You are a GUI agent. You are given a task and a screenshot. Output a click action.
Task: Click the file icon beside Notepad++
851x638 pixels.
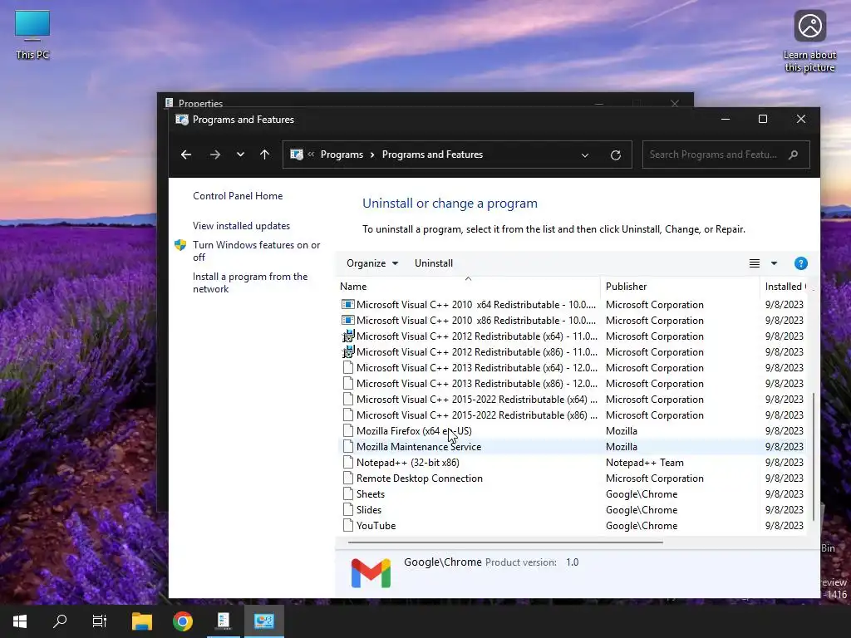pyautogui.click(x=348, y=462)
